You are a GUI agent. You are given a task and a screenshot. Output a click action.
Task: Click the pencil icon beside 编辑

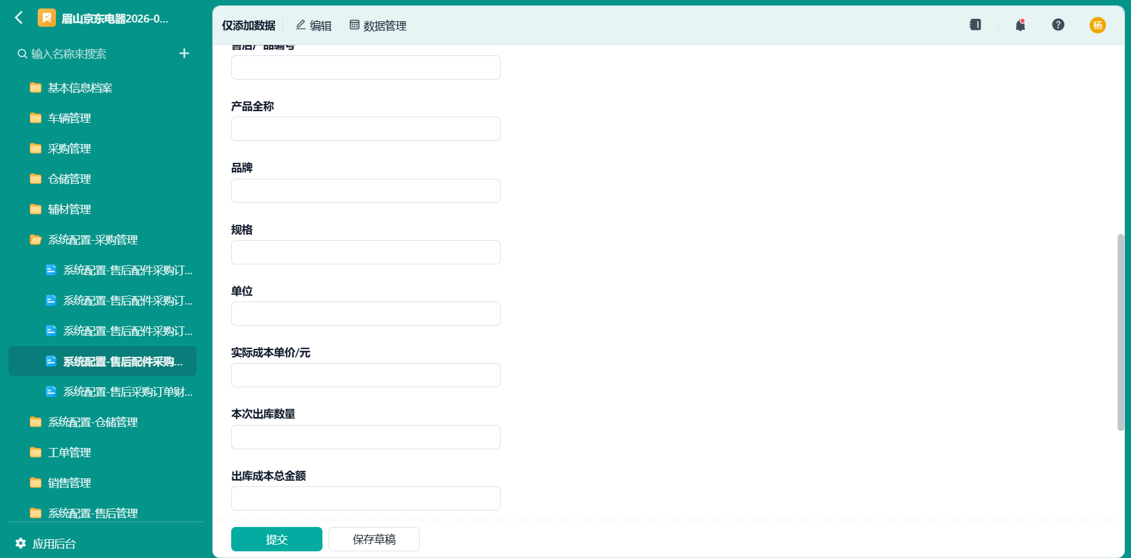pyautogui.click(x=301, y=25)
